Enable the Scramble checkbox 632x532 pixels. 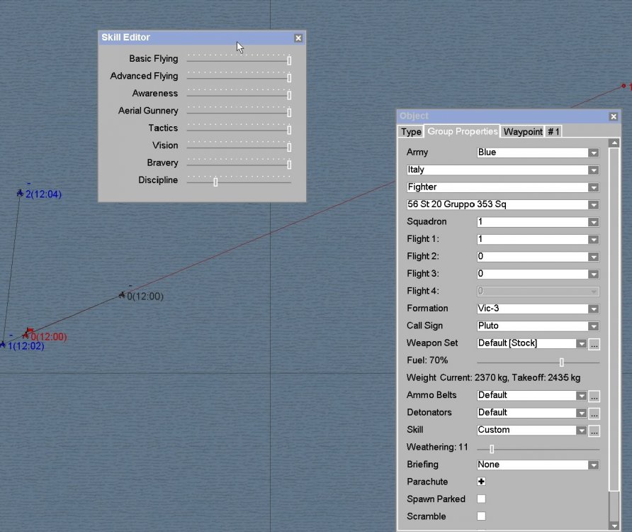tap(482, 516)
